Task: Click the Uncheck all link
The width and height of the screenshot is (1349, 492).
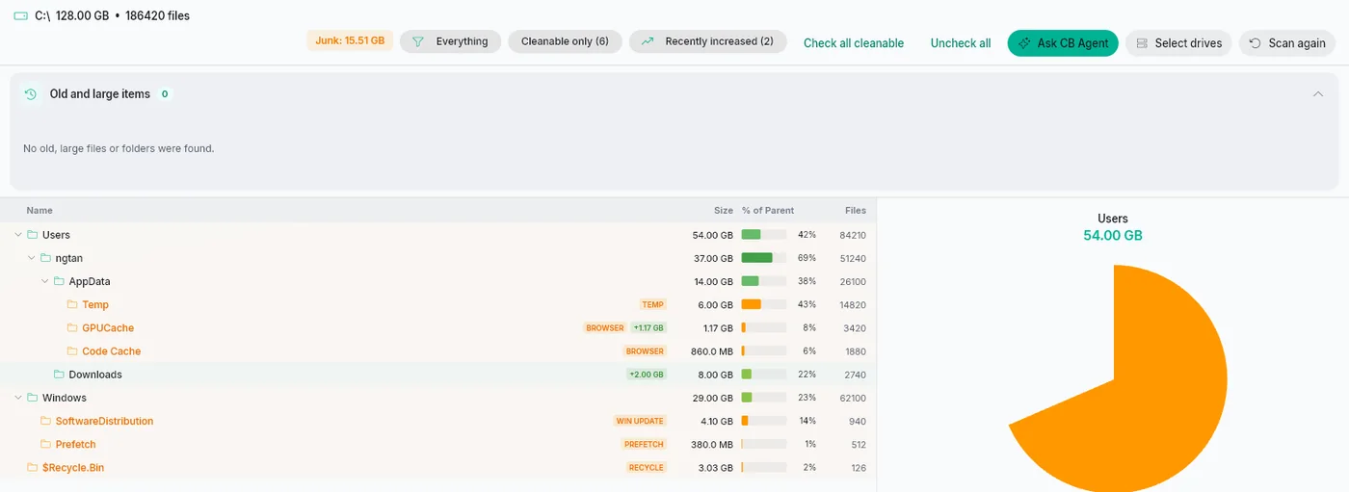Action: coord(961,43)
